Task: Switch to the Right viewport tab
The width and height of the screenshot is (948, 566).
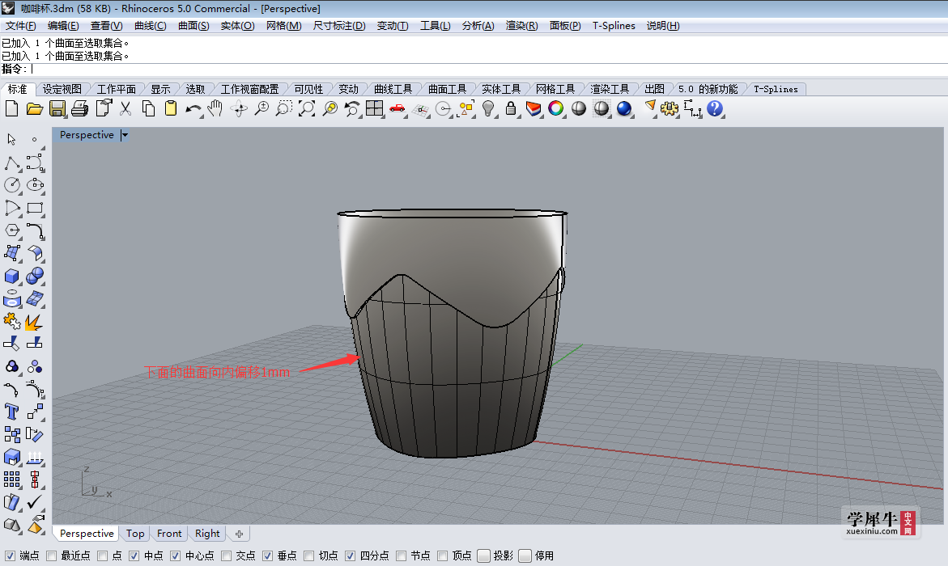Action: (x=207, y=534)
